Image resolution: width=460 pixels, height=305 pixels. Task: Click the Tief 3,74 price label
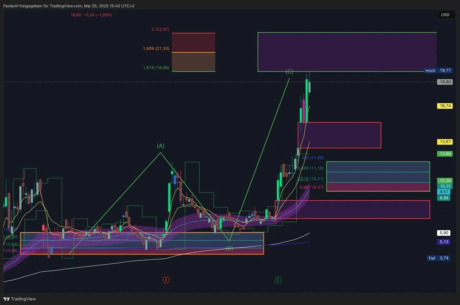(x=439, y=258)
